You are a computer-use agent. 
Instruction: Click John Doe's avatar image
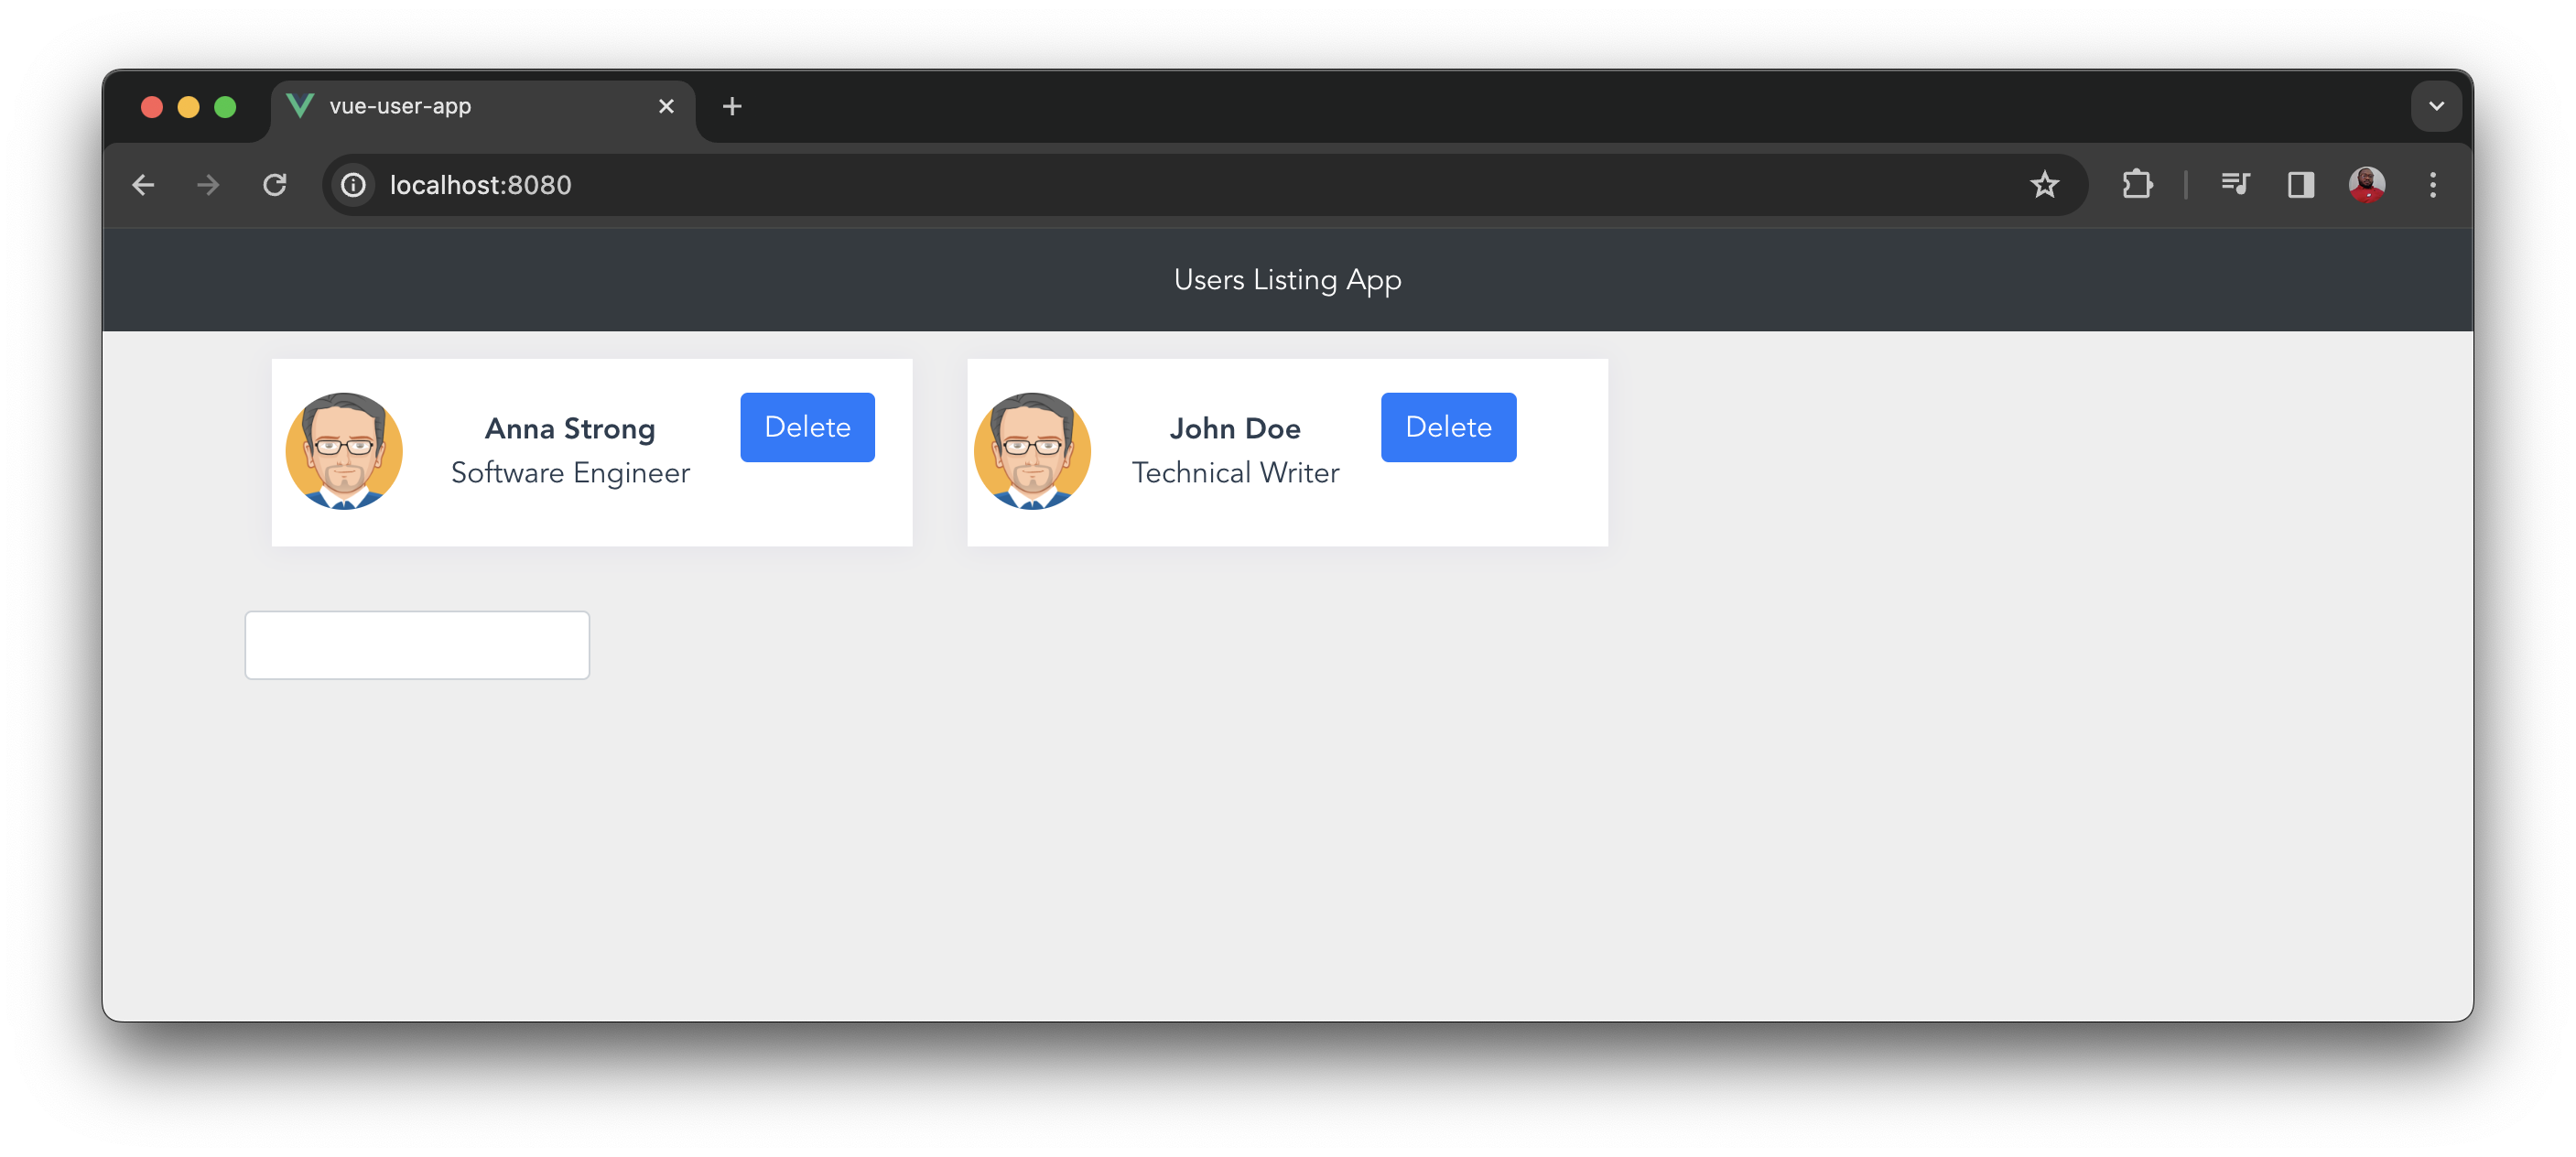click(1032, 451)
